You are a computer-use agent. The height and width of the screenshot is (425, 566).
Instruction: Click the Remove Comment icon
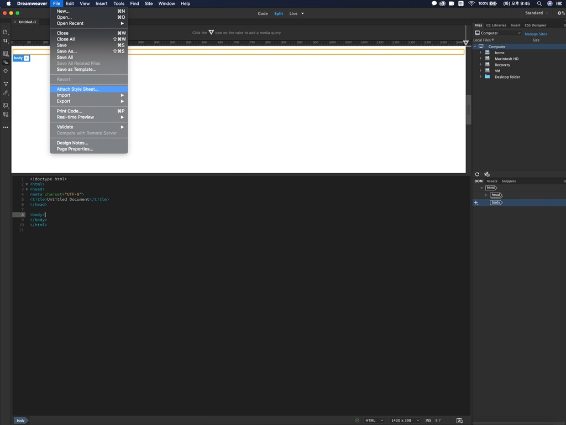coord(6,114)
